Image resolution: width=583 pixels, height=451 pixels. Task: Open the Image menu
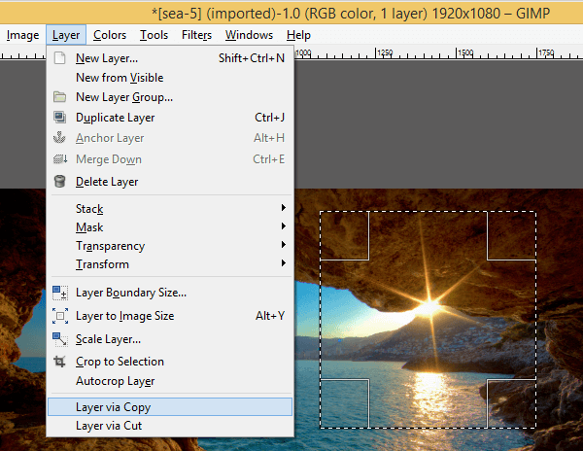22,35
